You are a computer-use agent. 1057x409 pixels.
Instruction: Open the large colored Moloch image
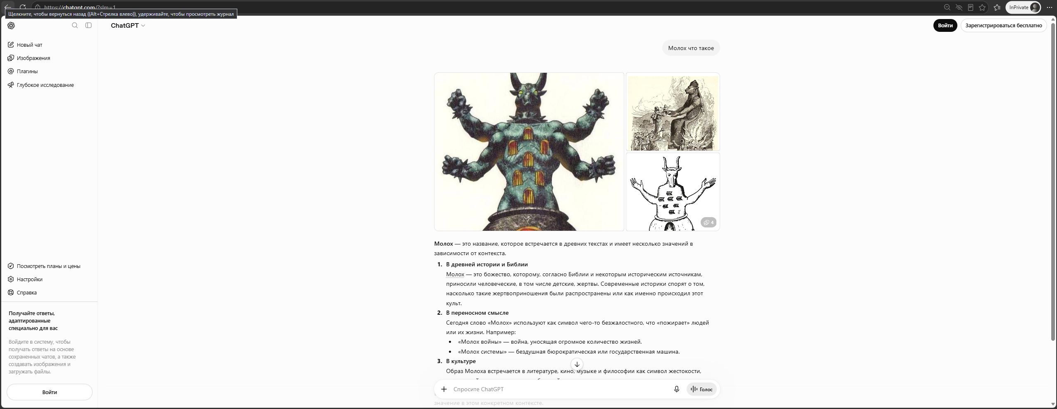[529, 152]
